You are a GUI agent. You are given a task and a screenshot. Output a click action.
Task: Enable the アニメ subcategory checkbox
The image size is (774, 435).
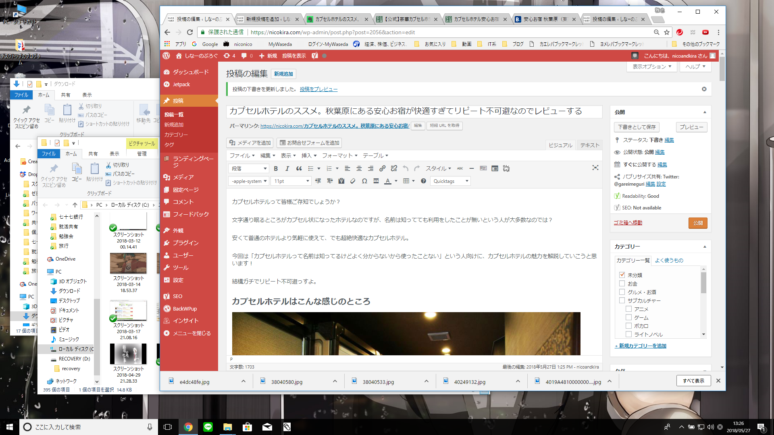pyautogui.click(x=628, y=309)
